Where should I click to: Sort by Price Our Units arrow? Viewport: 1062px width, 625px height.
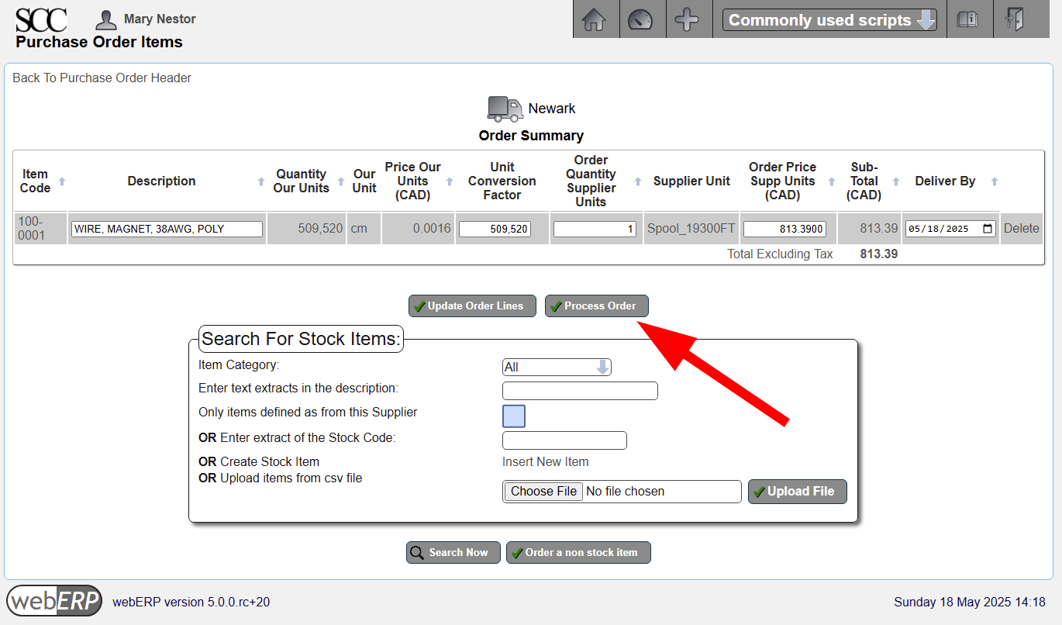coord(450,181)
